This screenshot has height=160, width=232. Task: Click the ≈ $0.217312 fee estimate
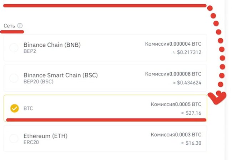[187, 52]
